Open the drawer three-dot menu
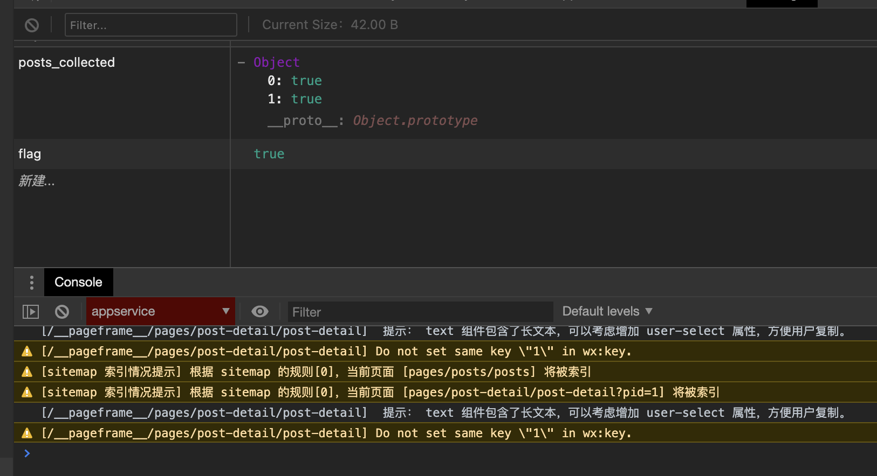Image resolution: width=877 pixels, height=476 pixels. 32,283
